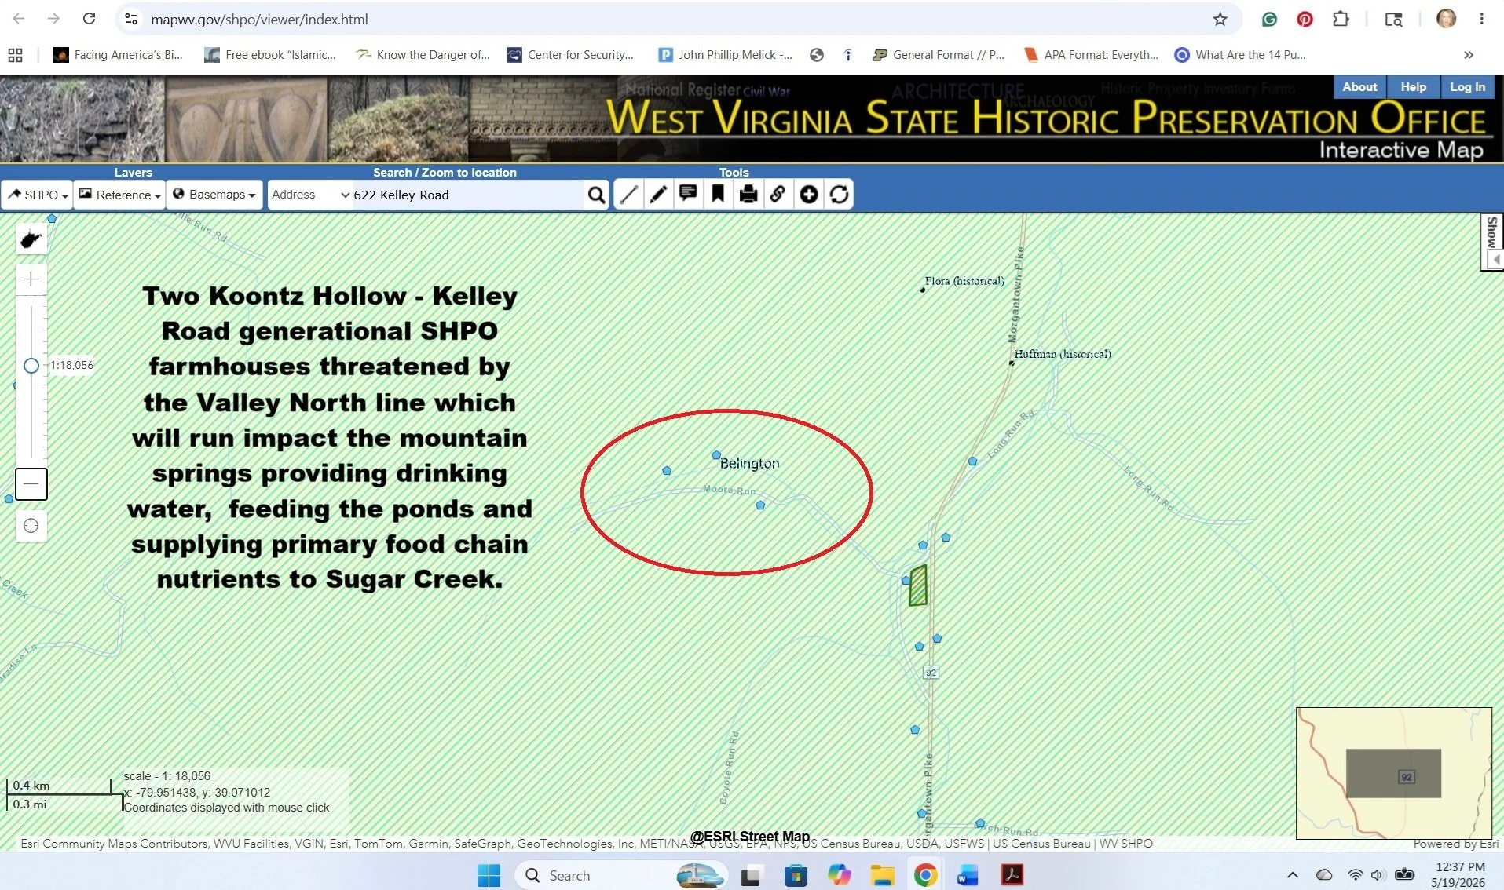Click the Log In button
This screenshot has height=890, width=1504.
pyautogui.click(x=1467, y=87)
